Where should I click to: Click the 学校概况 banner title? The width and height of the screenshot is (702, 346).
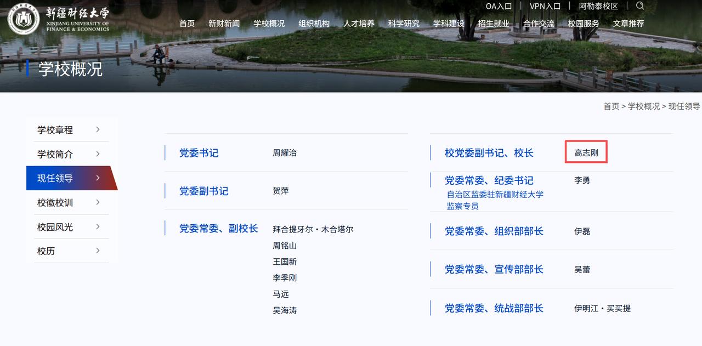71,69
